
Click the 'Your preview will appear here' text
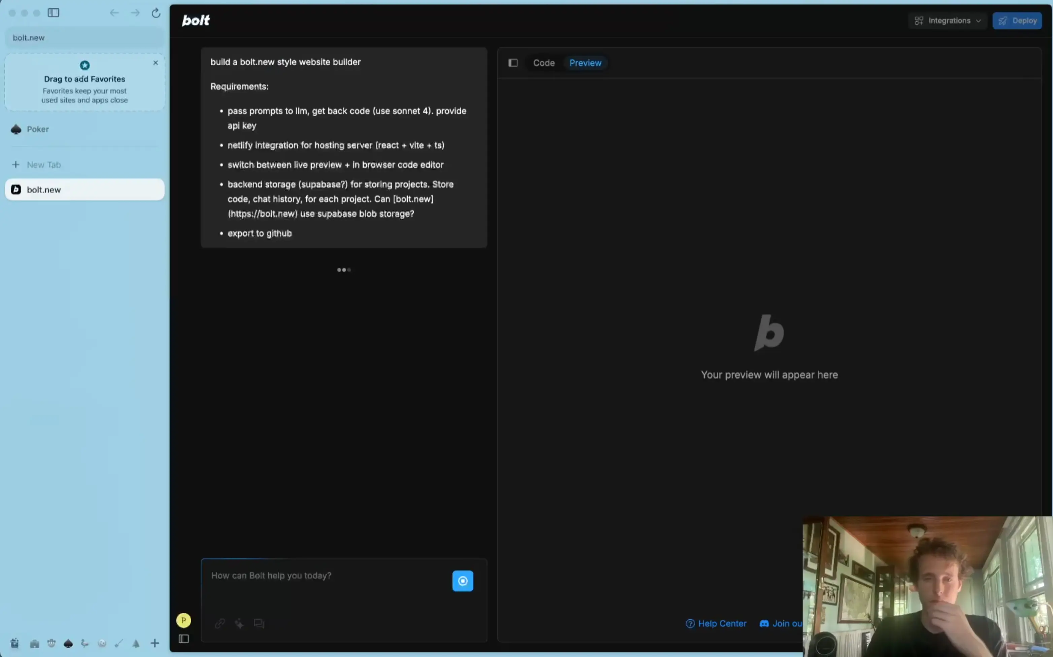(769, 375)
